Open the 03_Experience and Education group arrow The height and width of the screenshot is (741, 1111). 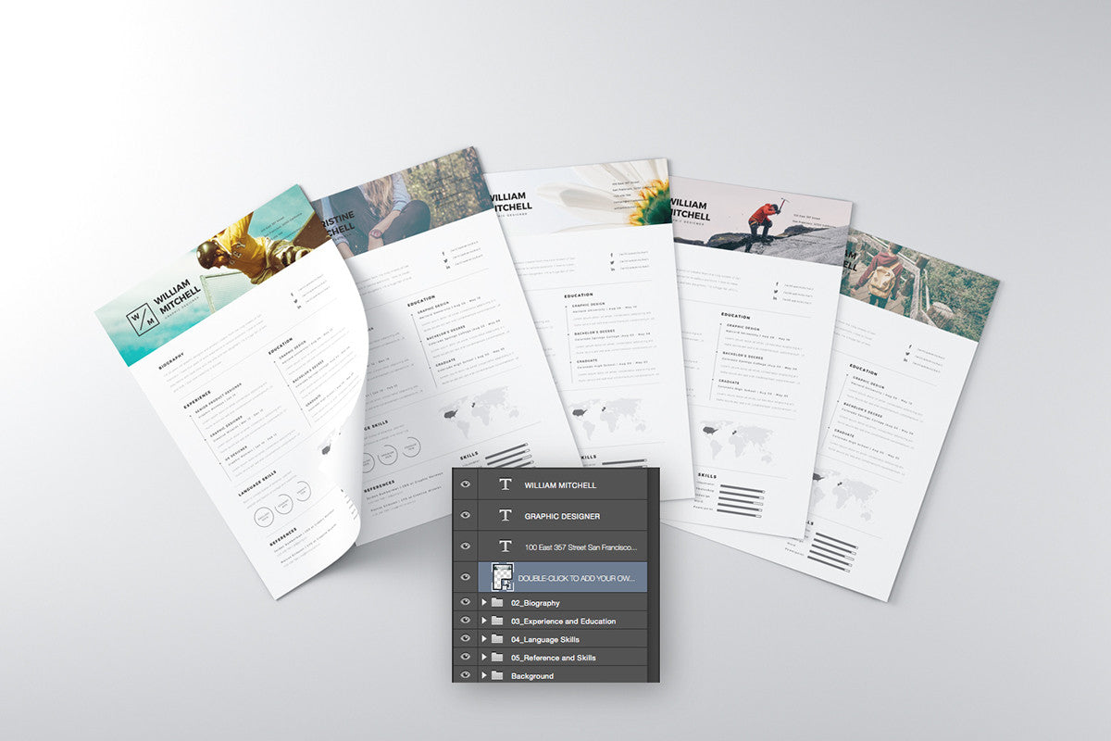coord(483,621)
